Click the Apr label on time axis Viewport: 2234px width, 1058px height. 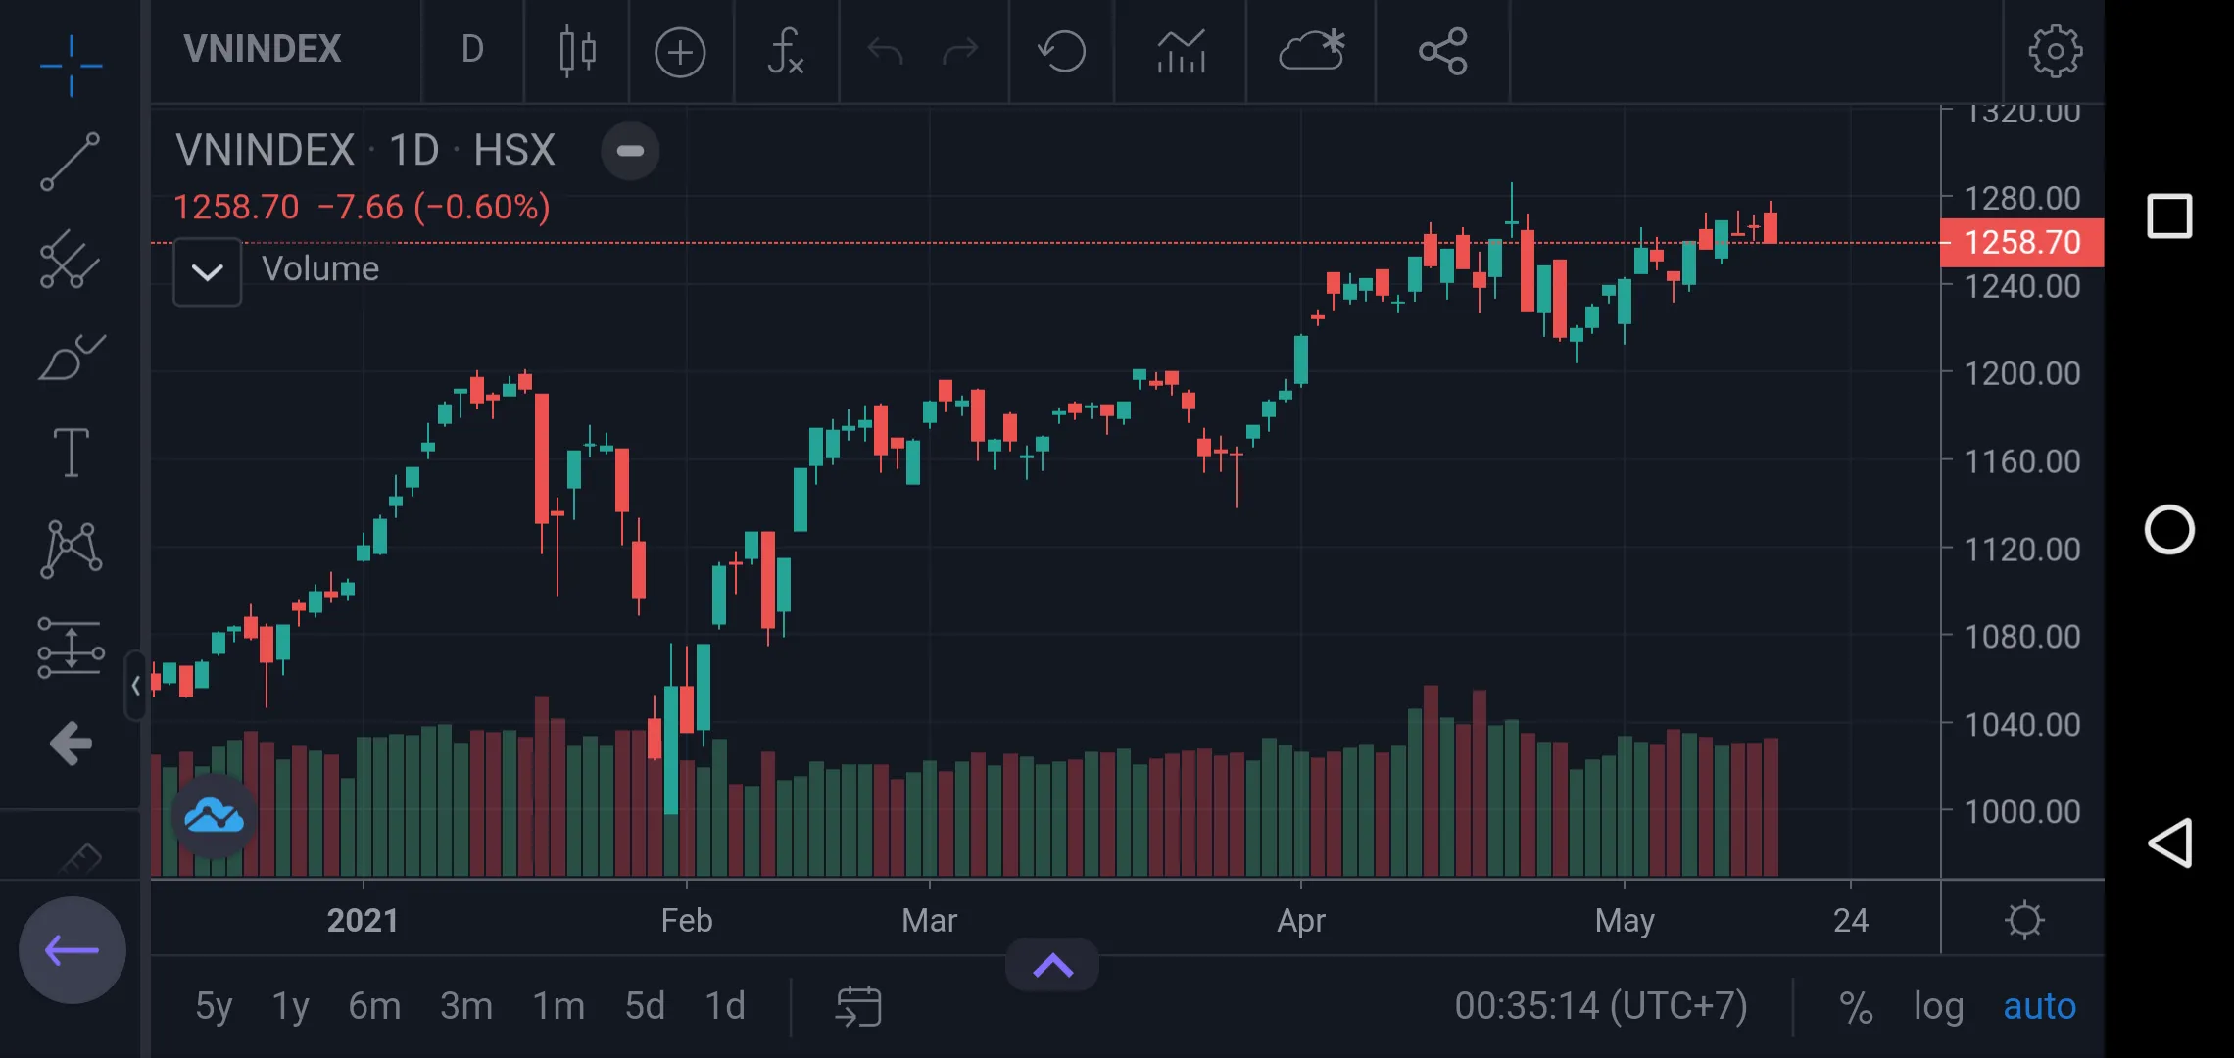coord(1301,920)
